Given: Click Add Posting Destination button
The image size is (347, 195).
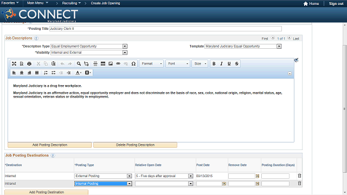Looking at the screenshot, I should (47, 192).
